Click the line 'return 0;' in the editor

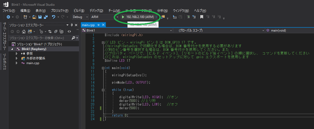pyautogui.click(x=120, y=115)
